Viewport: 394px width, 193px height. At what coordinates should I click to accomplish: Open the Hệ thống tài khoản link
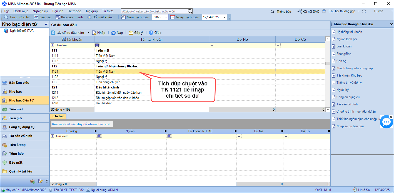point(349,32)
